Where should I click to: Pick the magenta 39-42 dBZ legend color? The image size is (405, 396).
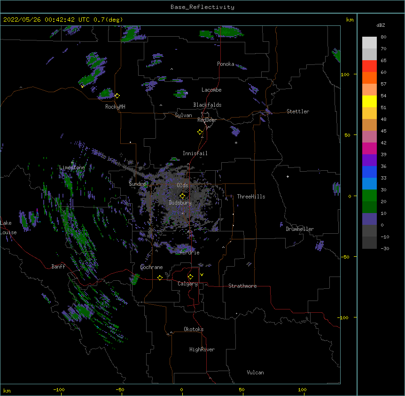click(x=369, y=148)
